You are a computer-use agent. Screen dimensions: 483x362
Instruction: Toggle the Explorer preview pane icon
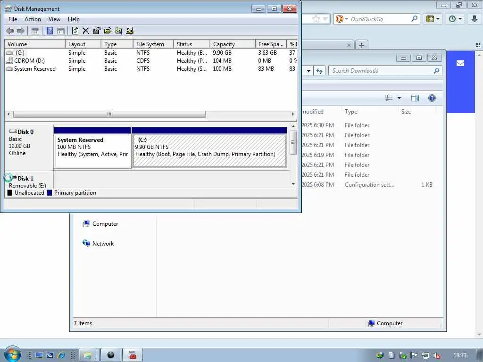415,98
